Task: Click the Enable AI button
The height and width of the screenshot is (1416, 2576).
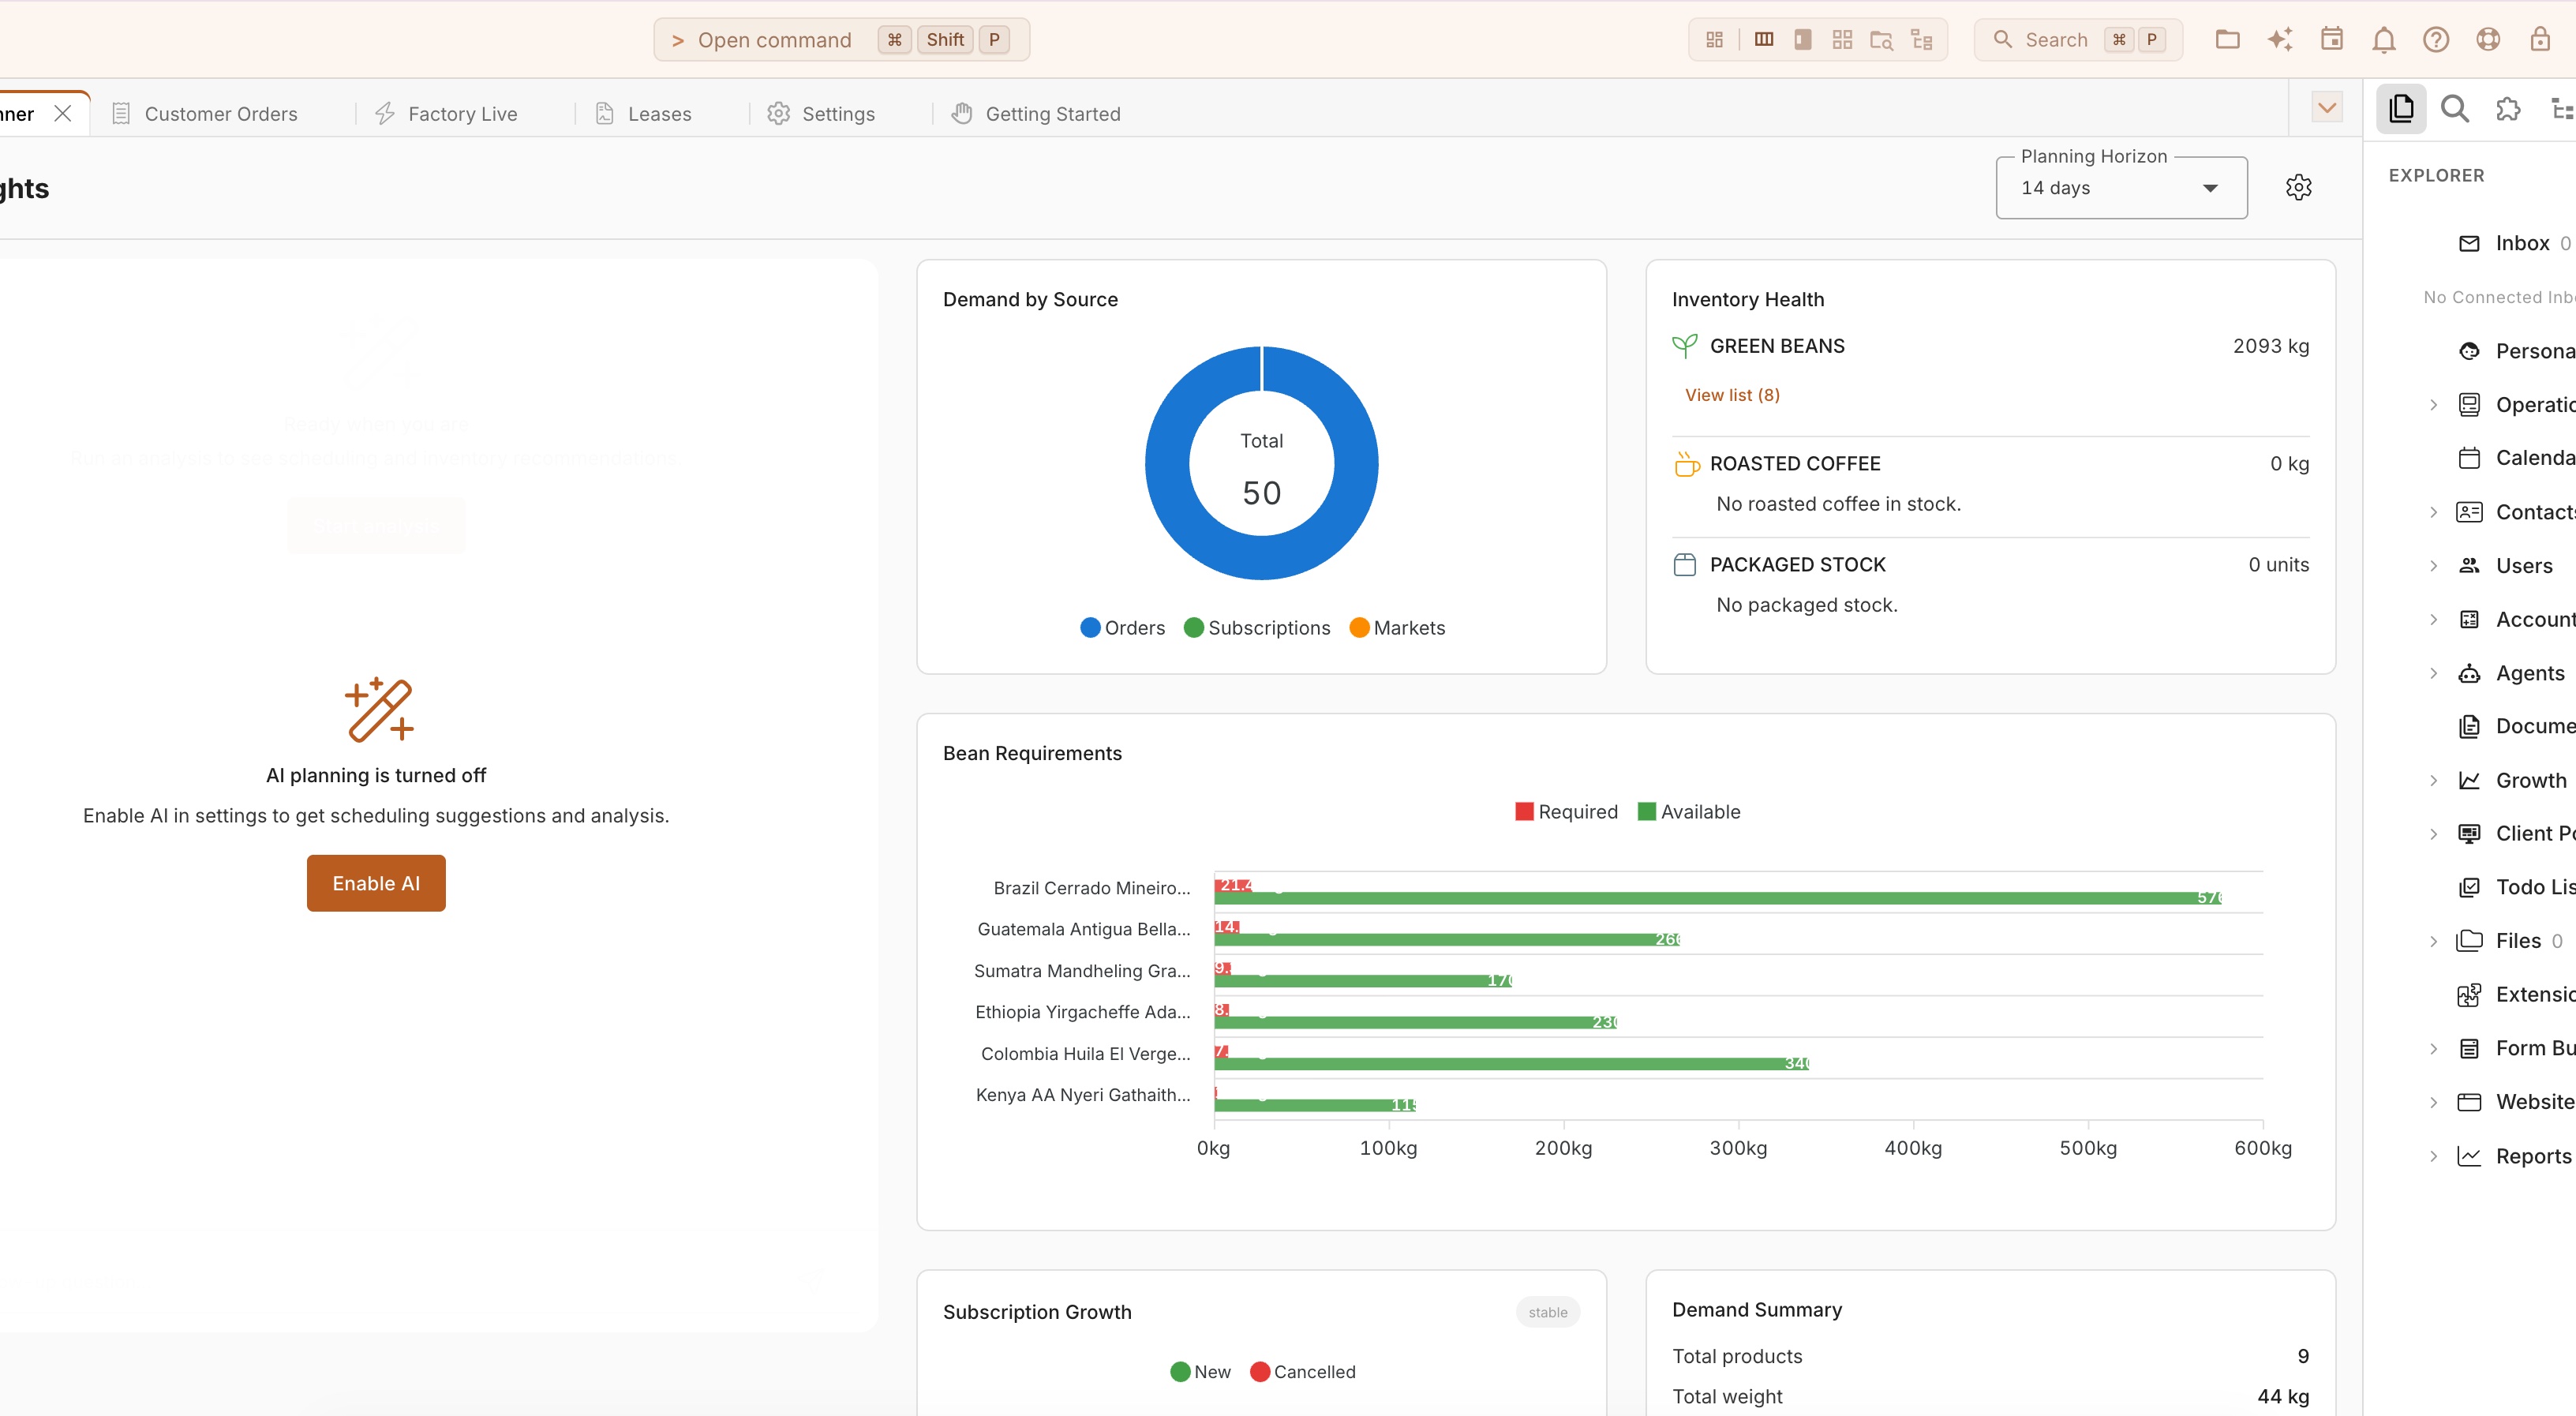Action: pos(376,883)
